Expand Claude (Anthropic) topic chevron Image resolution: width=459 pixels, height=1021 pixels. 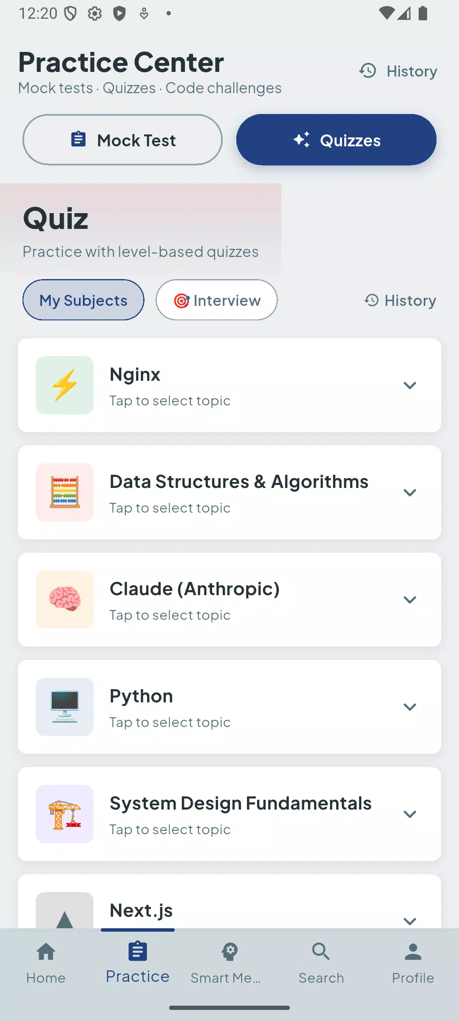(x=410, y=600)
